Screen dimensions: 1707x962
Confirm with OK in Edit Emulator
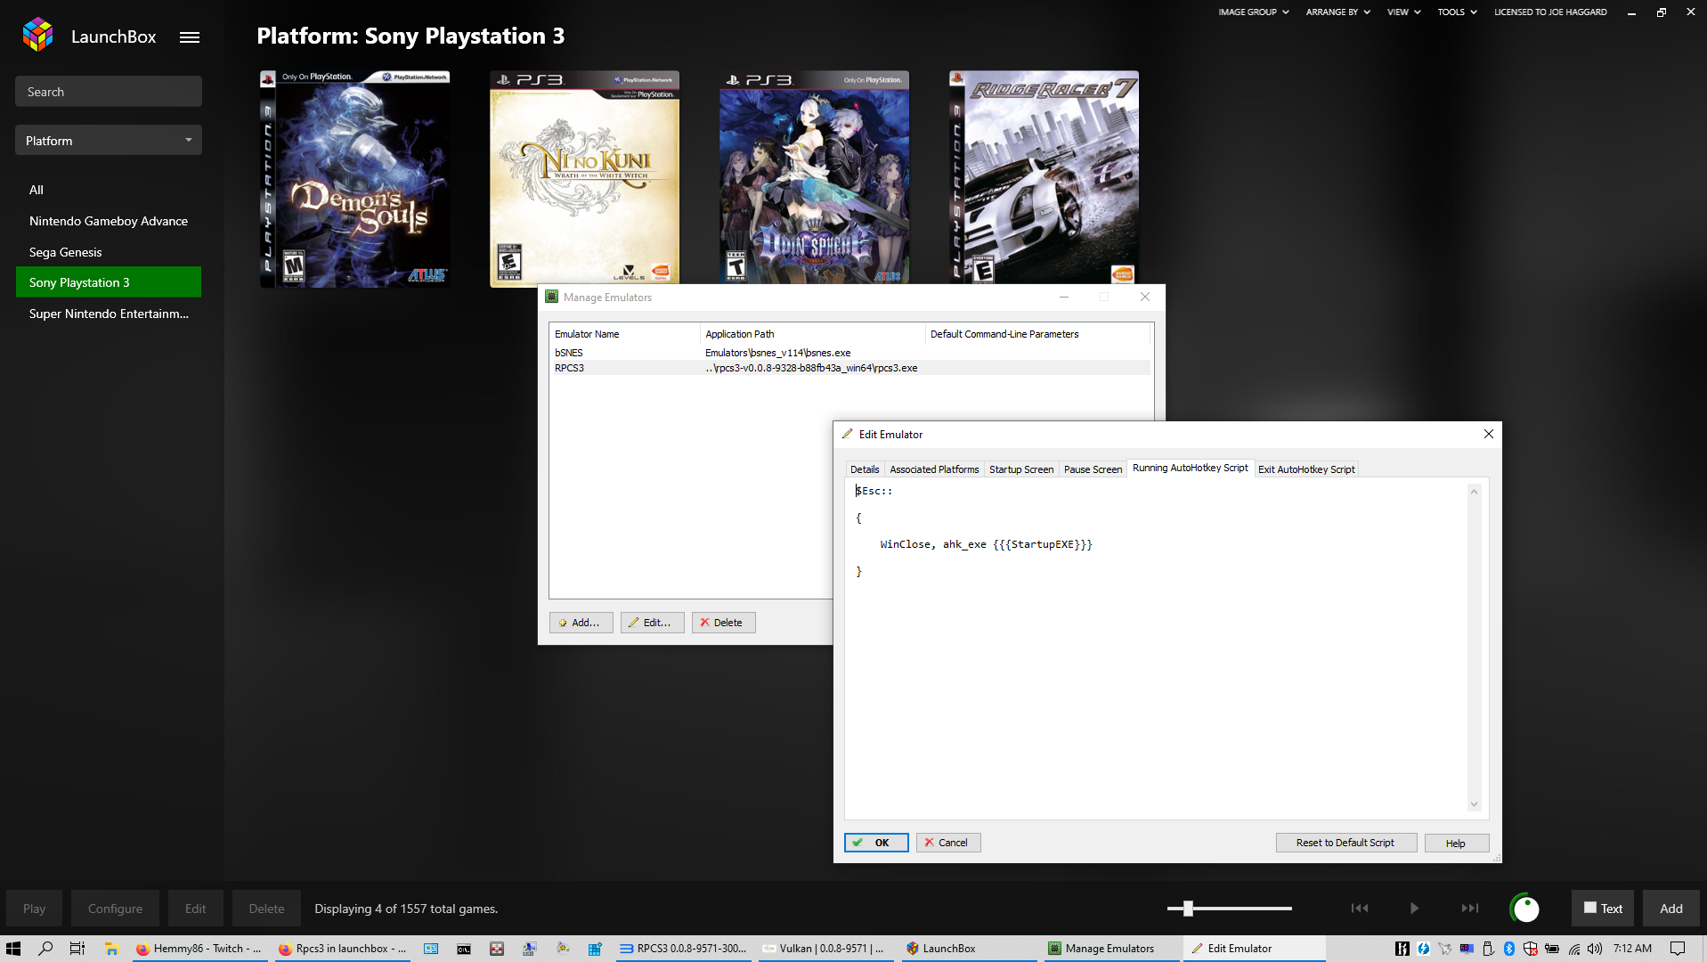(x=876, y=843)
